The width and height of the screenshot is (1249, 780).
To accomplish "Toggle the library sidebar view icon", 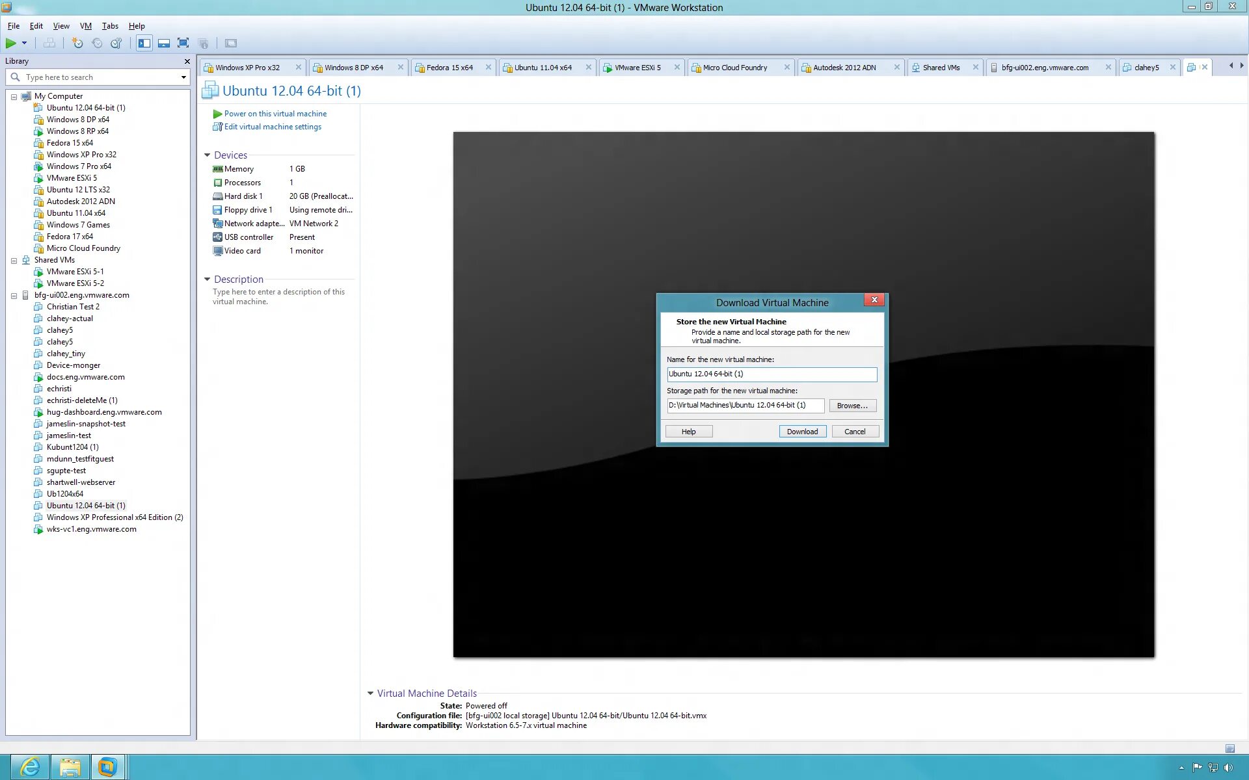I will click(x=144, y=44).
